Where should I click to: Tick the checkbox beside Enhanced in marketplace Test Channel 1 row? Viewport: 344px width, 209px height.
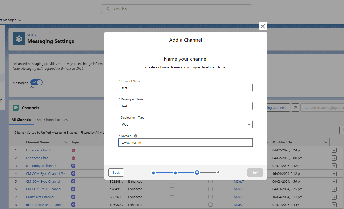tap(172, 205)
